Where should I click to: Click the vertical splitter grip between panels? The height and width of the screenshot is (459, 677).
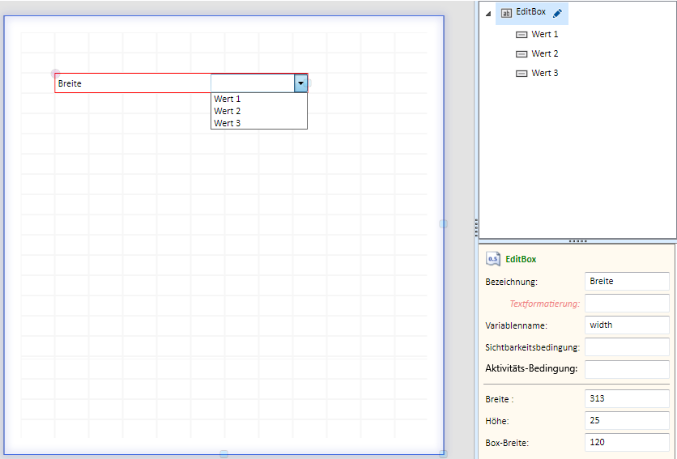[476, 227]
